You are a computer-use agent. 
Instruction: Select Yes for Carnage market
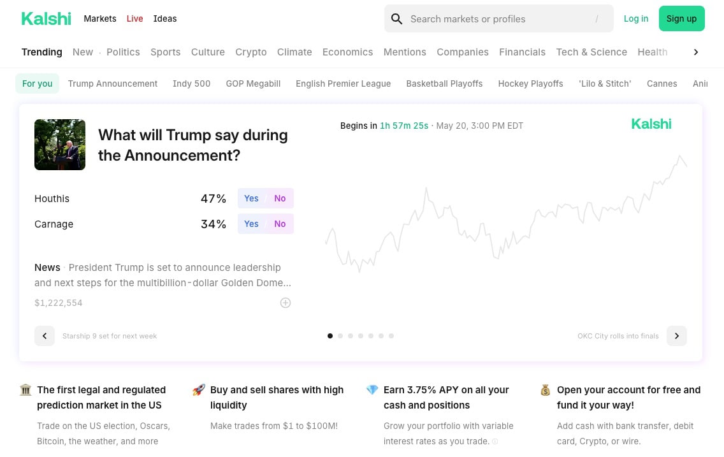click(x=251, y=224)
